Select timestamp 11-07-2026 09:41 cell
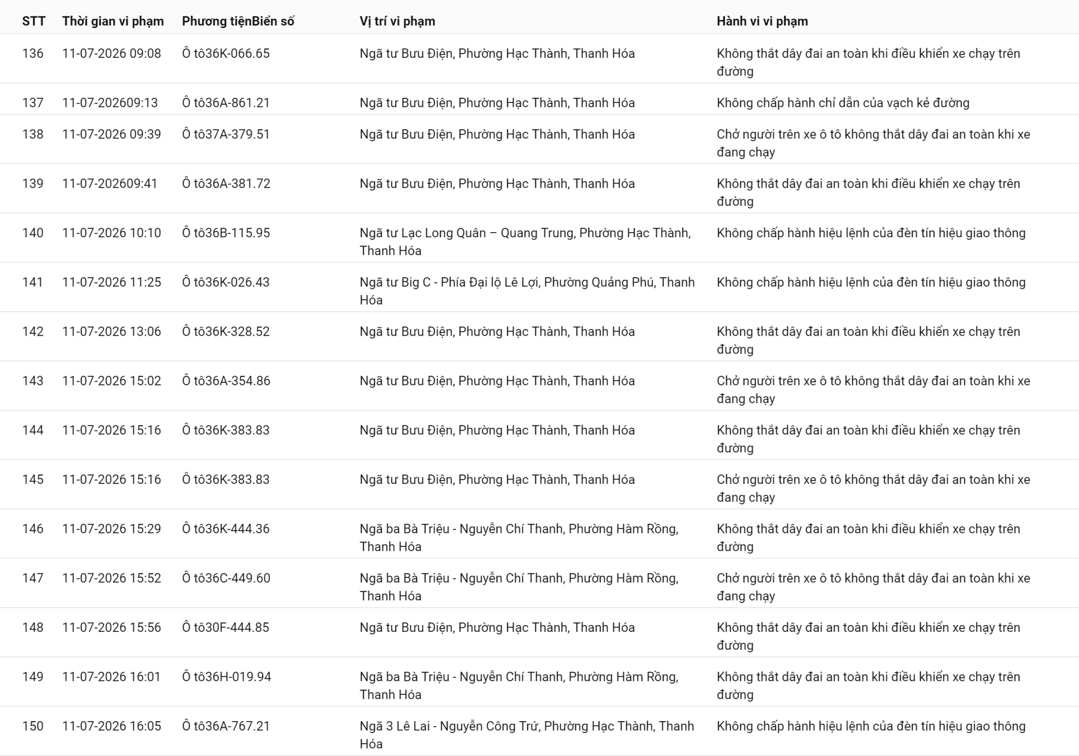 click(x=110, y=184)
